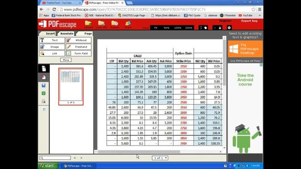
Task: Click the browser reload icon
Action: pyautogui.click(x=55, y=9)
